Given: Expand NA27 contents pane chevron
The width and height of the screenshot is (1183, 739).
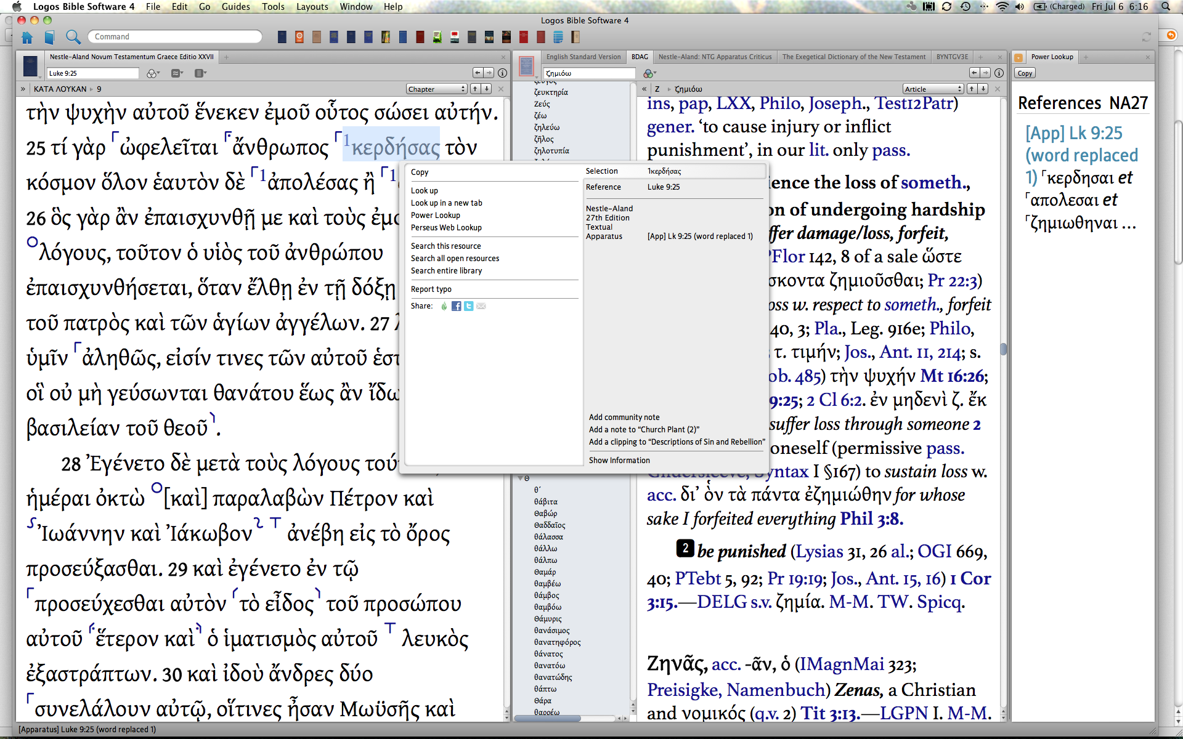Looking at the screenshot, I should 23,89.
